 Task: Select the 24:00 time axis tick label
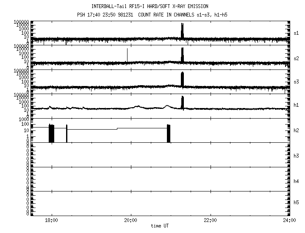289,220
